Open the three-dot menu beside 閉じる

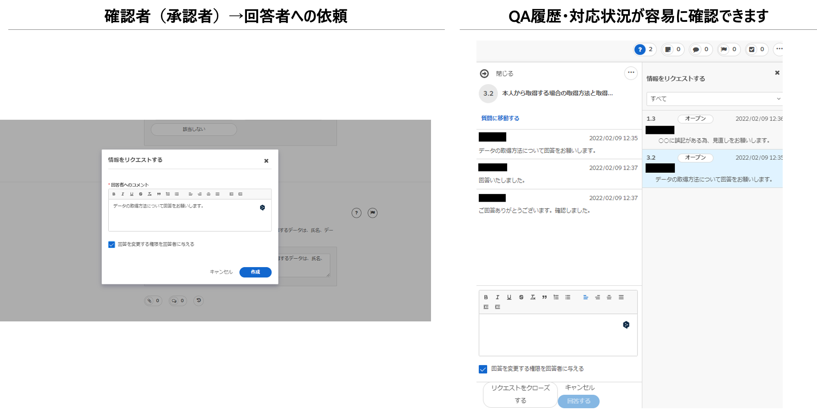click(x=631, y=73)
